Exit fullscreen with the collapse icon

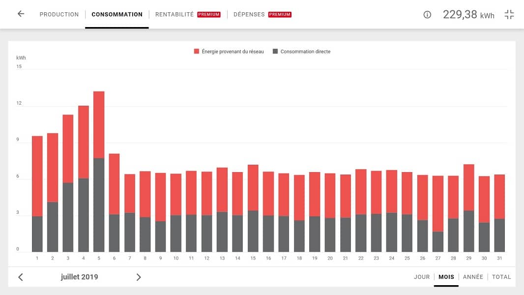pos(509,15)
